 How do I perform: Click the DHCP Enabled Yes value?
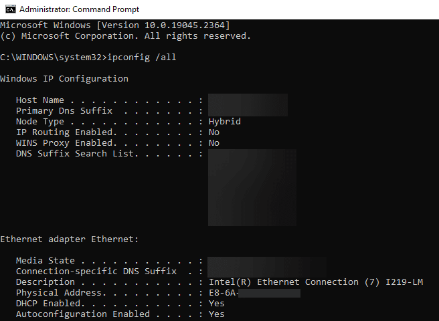(216, 304)
